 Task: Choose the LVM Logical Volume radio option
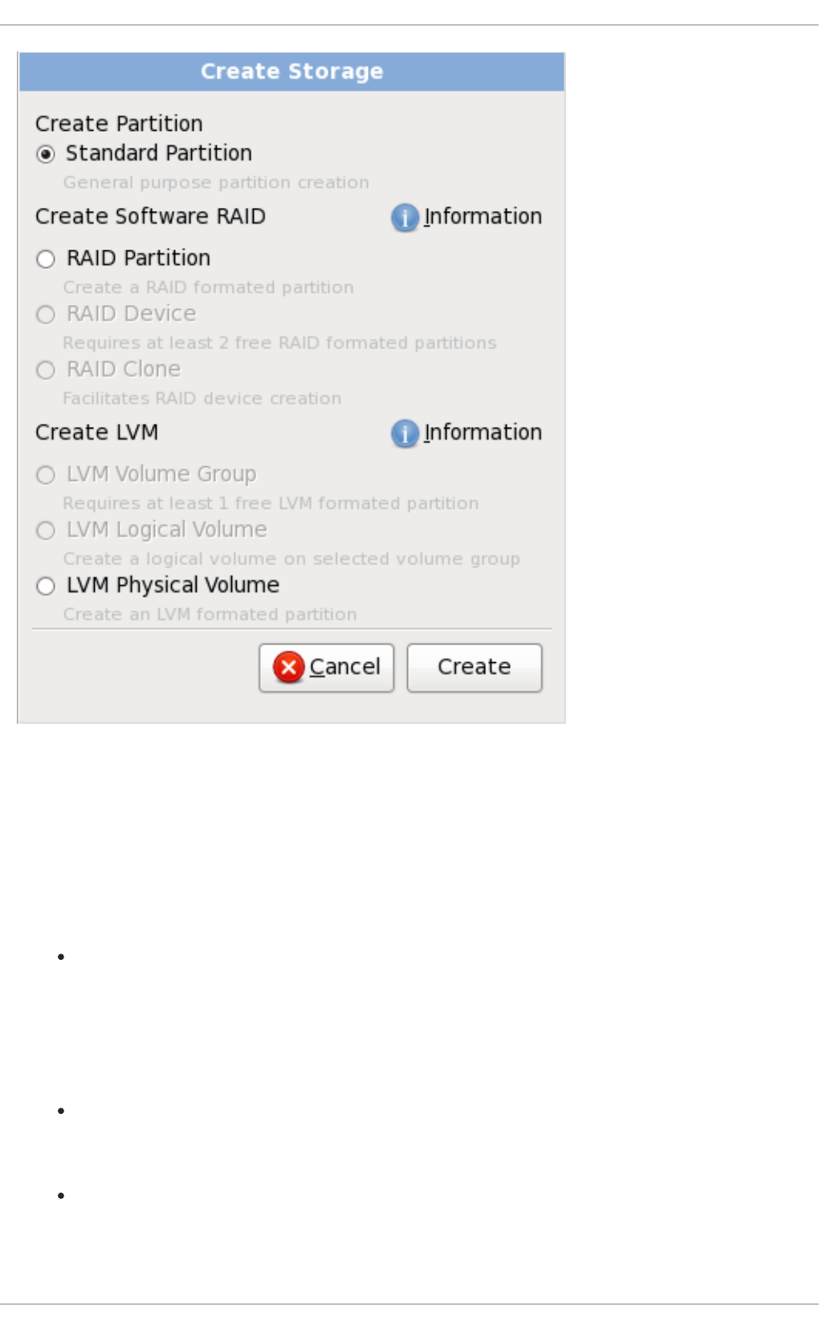click(x=46, y=530)
